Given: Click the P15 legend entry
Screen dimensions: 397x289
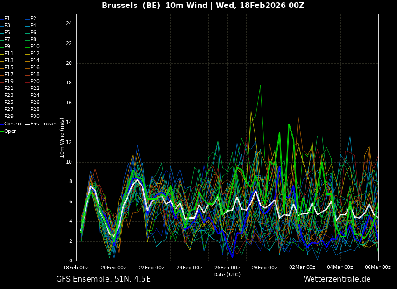Looking at the screenshot, I should point(9,68).
